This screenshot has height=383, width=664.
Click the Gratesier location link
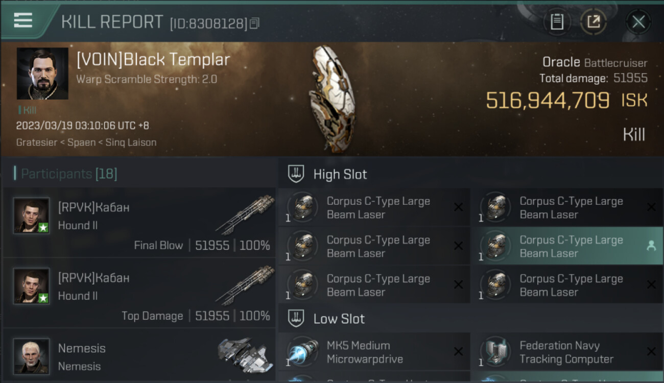36,142
